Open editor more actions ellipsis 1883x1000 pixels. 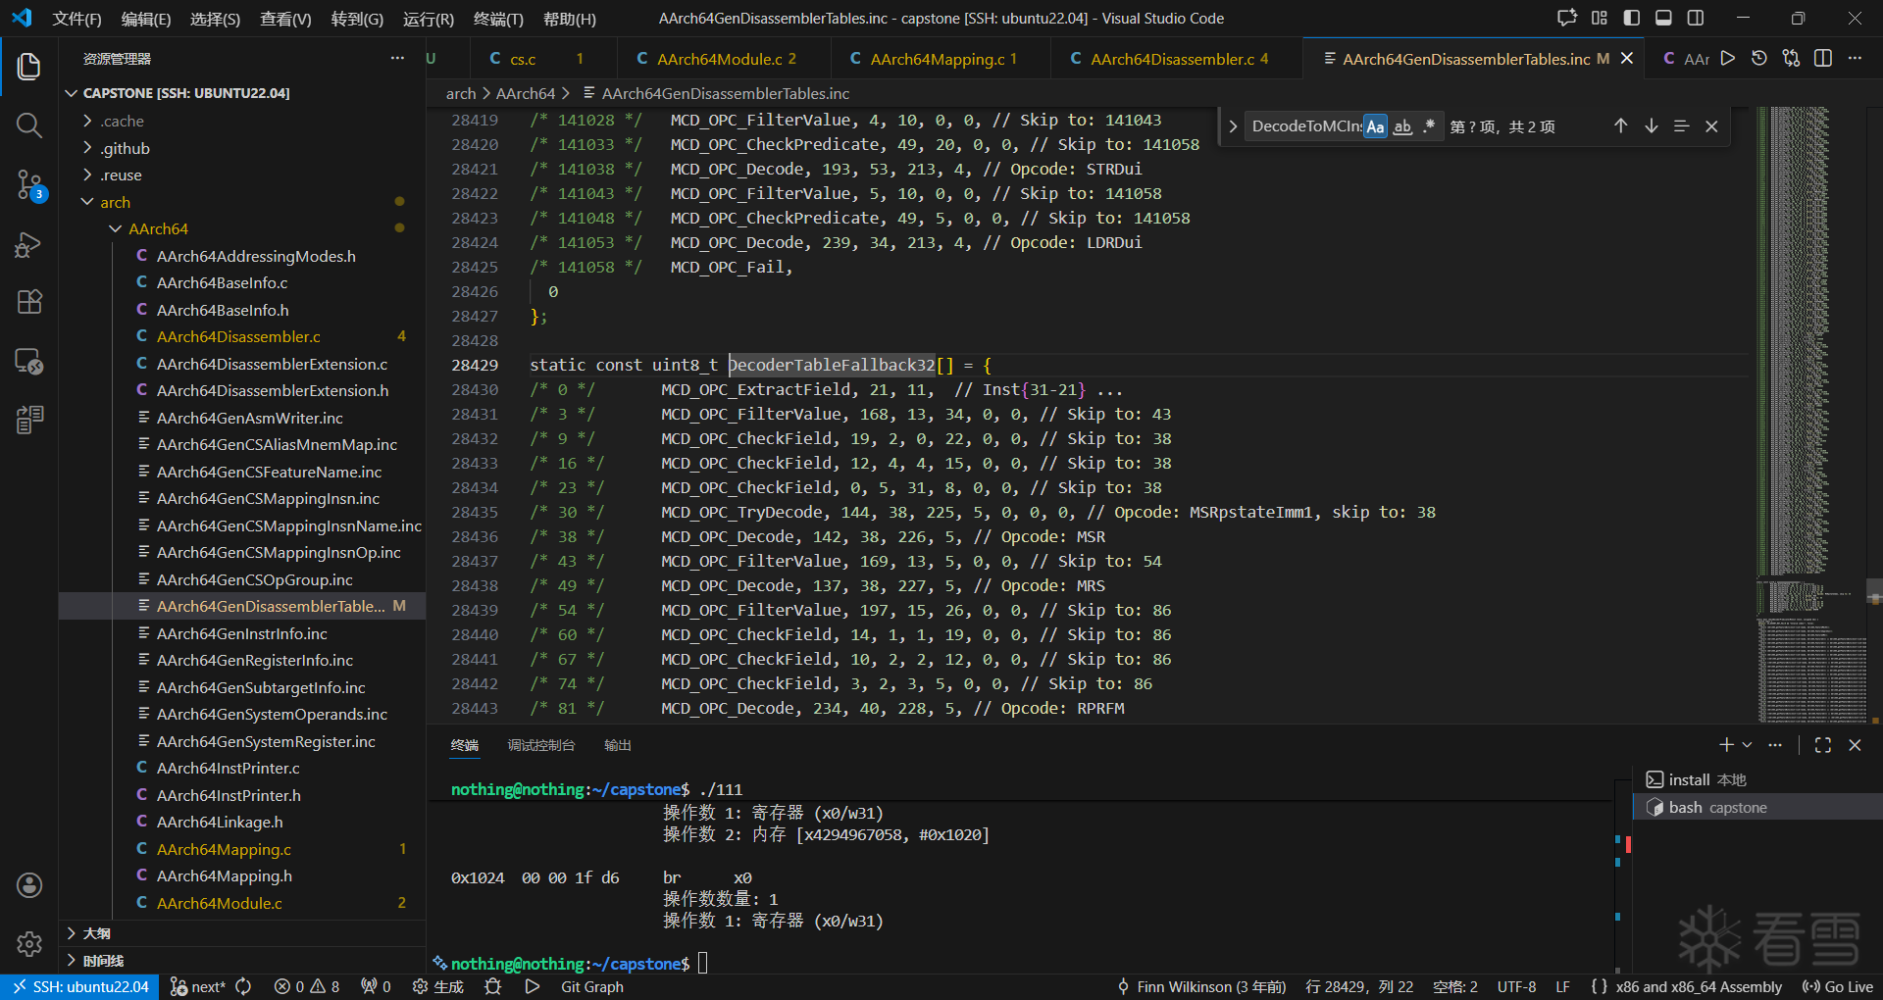click(1855, 59)
